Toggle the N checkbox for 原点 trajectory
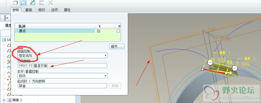261x103 pixels. click(118, 31)
